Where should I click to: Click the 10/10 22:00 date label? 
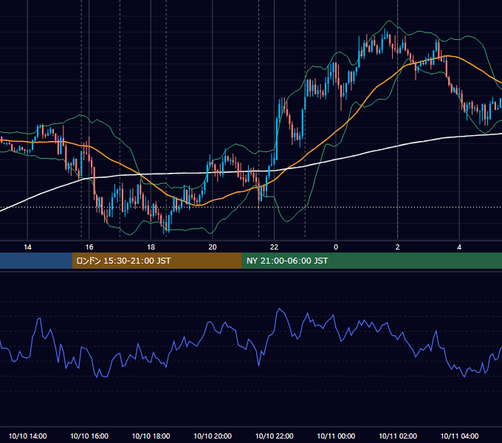(x=274, y=436)
